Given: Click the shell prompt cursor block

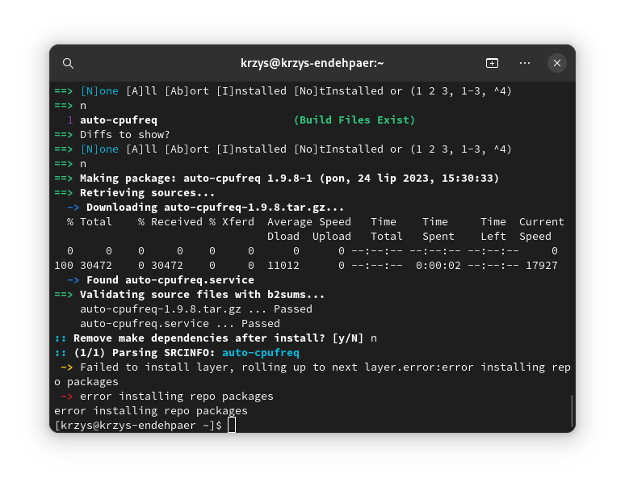Looking at the screenshot, I should point(232,425).
